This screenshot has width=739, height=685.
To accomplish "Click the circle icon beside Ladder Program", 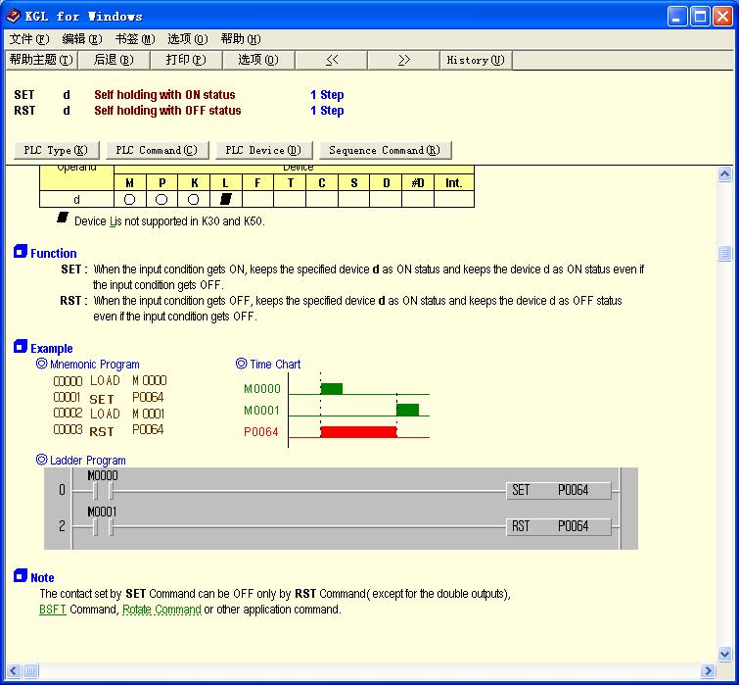I will pyautogui.click(x=41, y=460).
